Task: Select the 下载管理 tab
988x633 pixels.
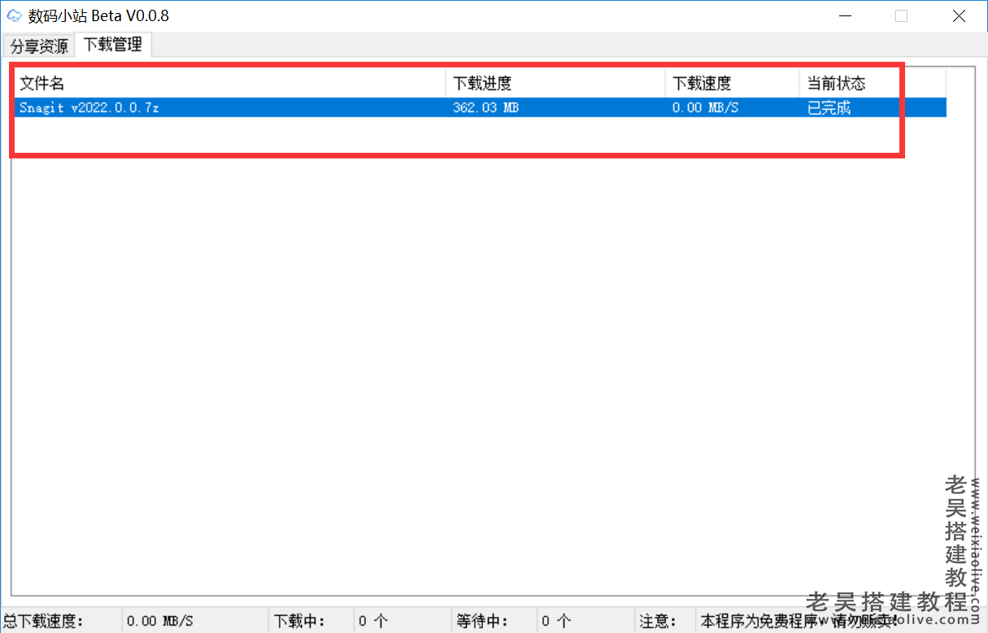Action: click(x=112, y=46)
